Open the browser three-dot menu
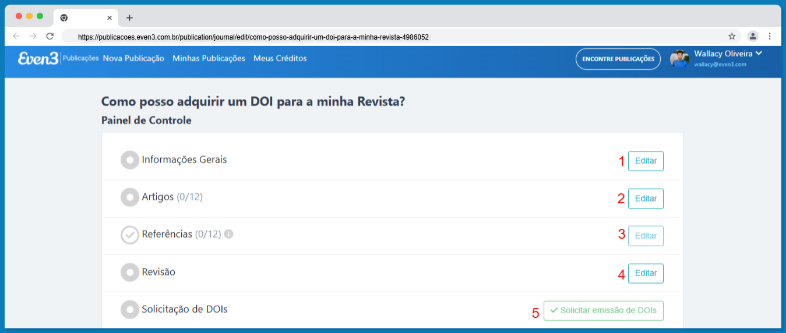Screen dimensions: 786x333 tap(770, 36)
